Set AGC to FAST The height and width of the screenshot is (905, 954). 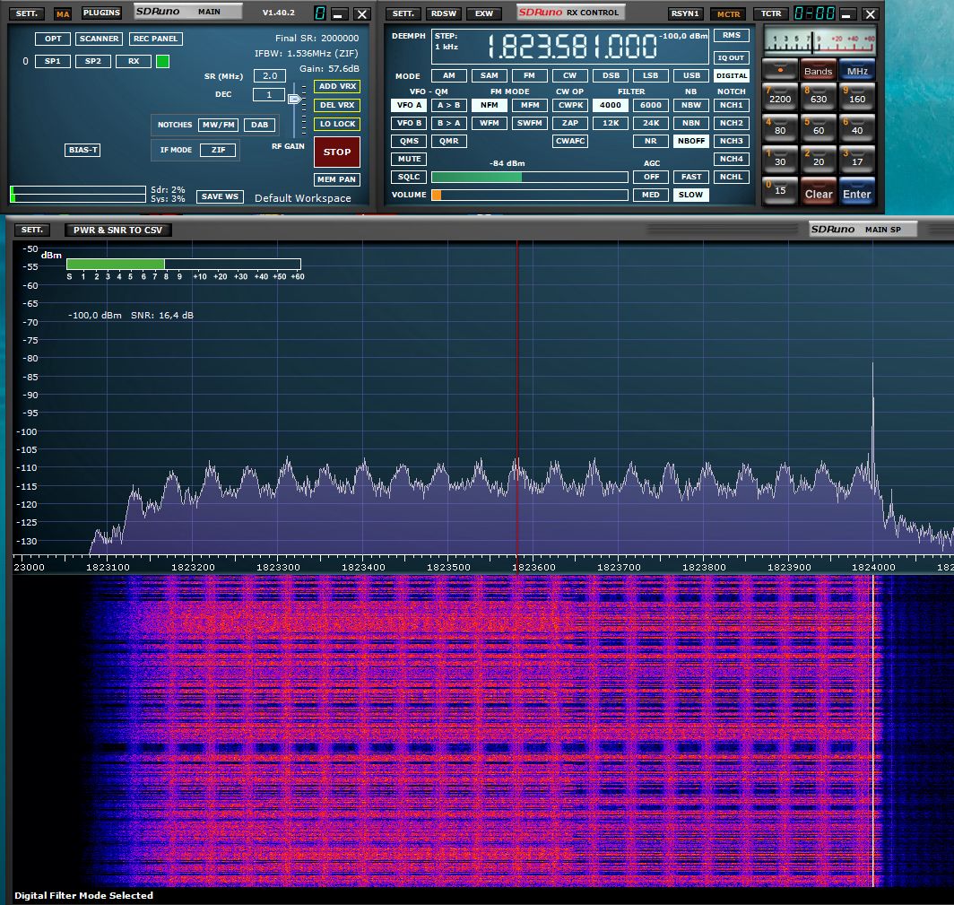(690, 177)
